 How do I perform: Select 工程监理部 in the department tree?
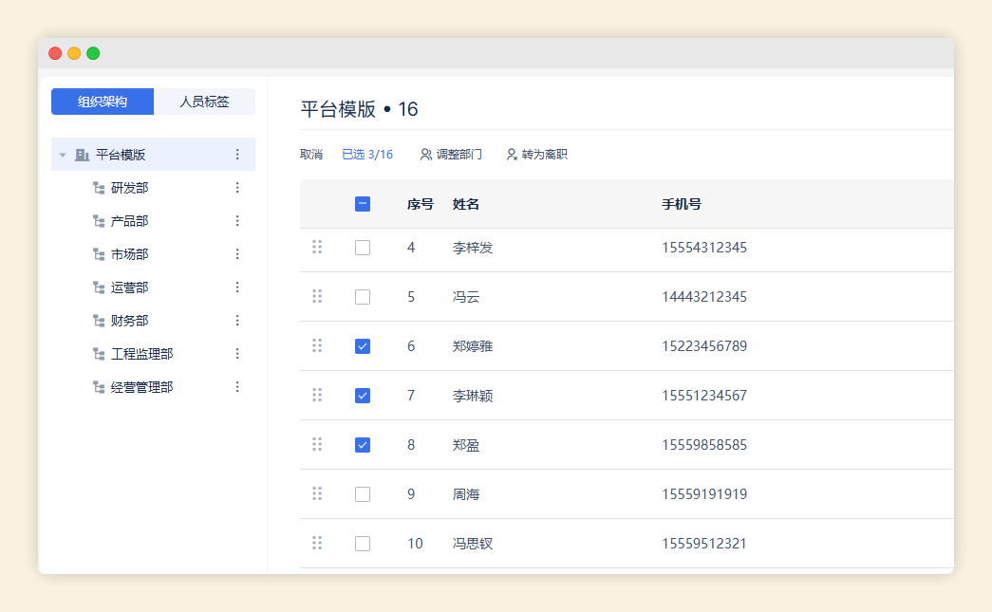pyautogui.click(x=141, y=354)
